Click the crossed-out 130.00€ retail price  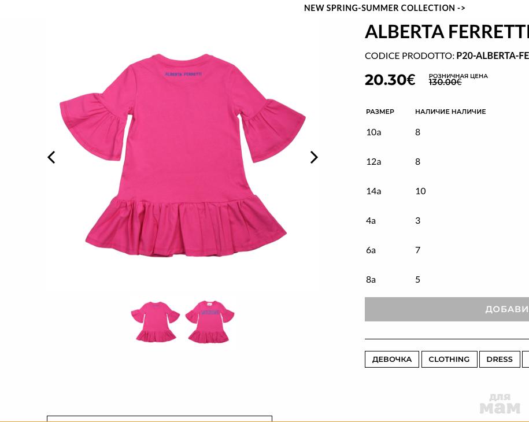(x=445, y=82)
